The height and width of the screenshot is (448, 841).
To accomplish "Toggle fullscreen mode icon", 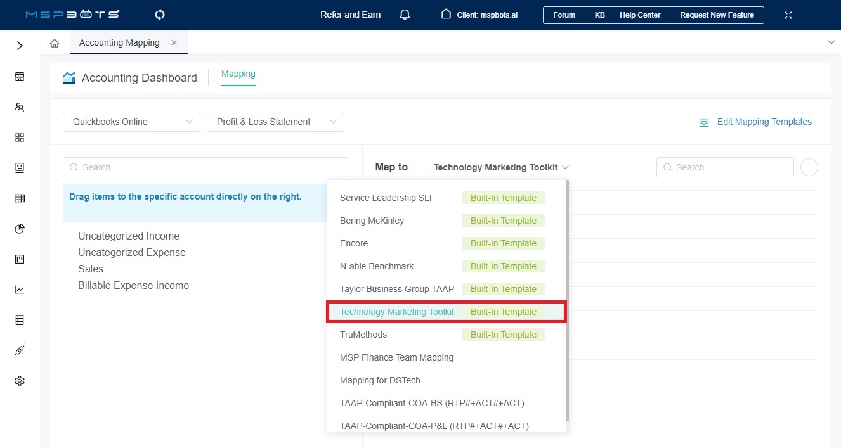I will tap(788, 15).
